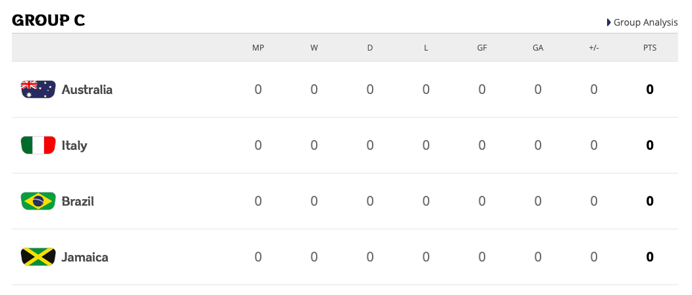Click the L column header
Image resolution: width=692 pixels, height=295 pixels.
(x=426, y=48)
